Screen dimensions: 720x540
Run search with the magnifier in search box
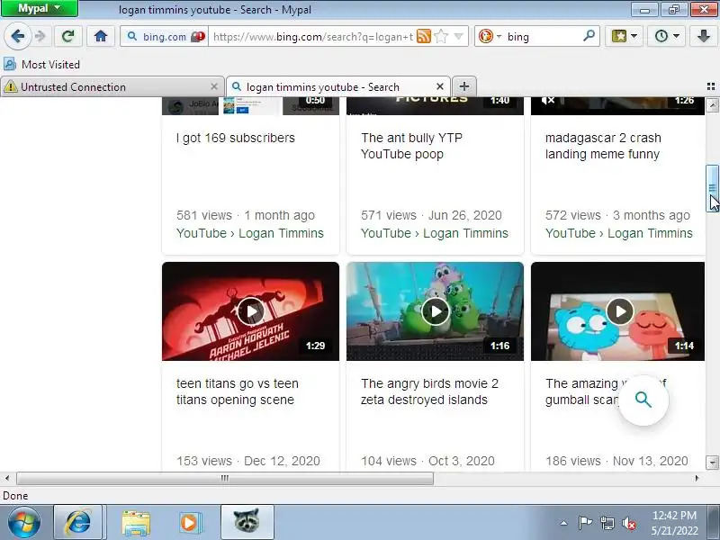tap(589, 36)
